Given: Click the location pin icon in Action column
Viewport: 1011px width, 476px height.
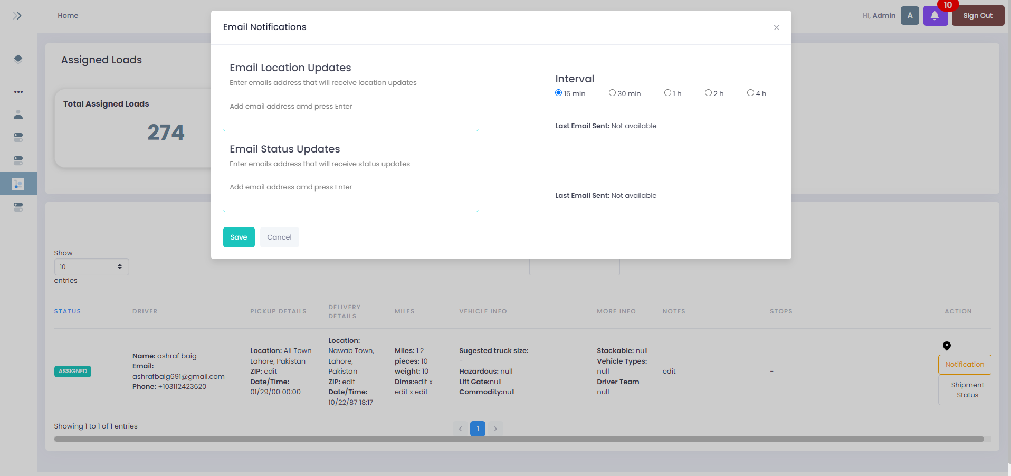Looking at the screenshot, I should click(x=947, y=346).
